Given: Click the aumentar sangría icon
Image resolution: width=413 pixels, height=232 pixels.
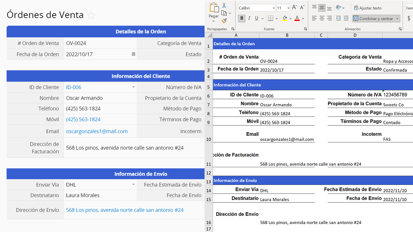Looking at the screenshot, I should pos(346,18).
